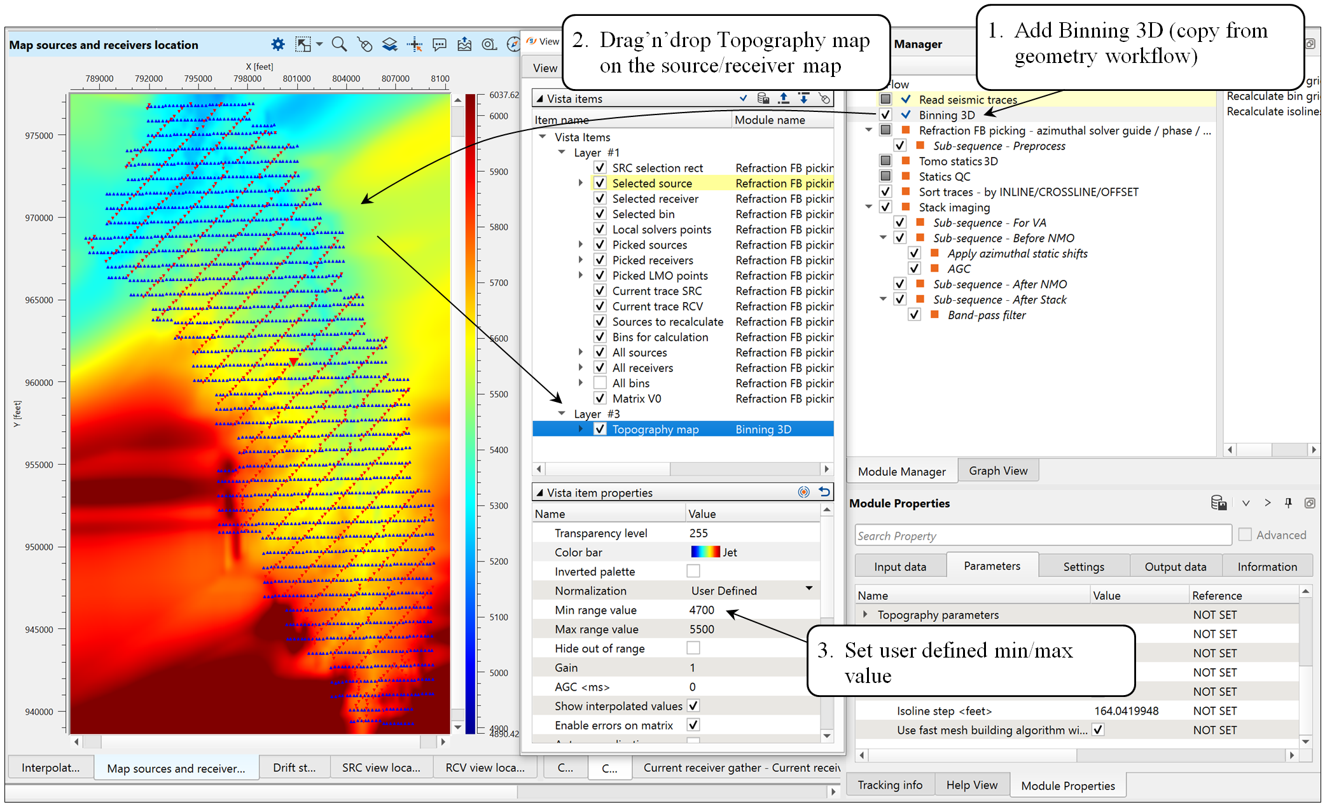Click the crosshair cursor tool icon
This screenshot has width=1325, height=807.
point(415,45)
